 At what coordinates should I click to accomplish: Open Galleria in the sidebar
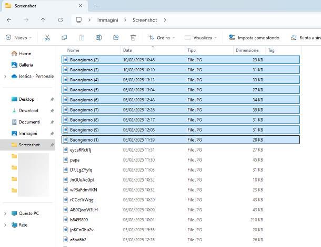(22, 65)
